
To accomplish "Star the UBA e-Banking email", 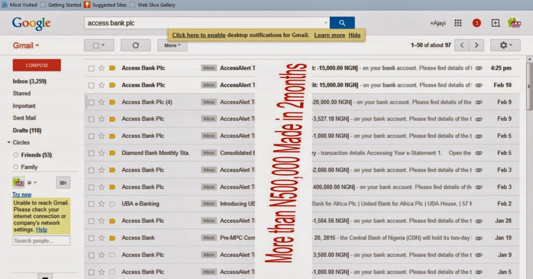I will 101,204.
